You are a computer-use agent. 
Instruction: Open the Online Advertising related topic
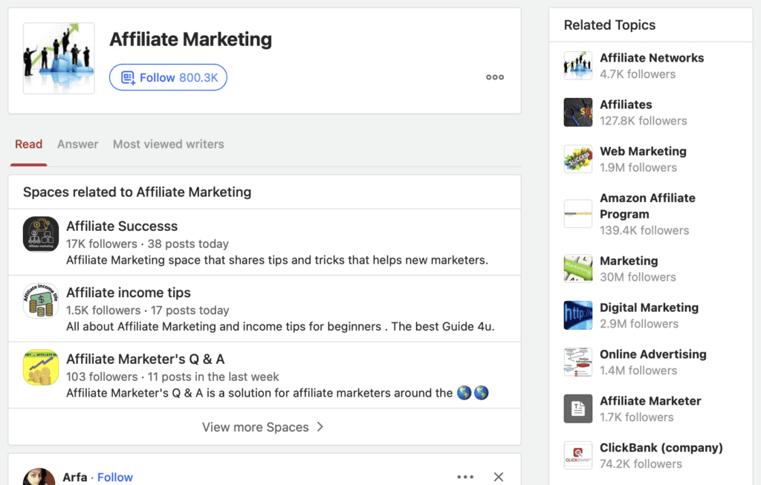653,354
